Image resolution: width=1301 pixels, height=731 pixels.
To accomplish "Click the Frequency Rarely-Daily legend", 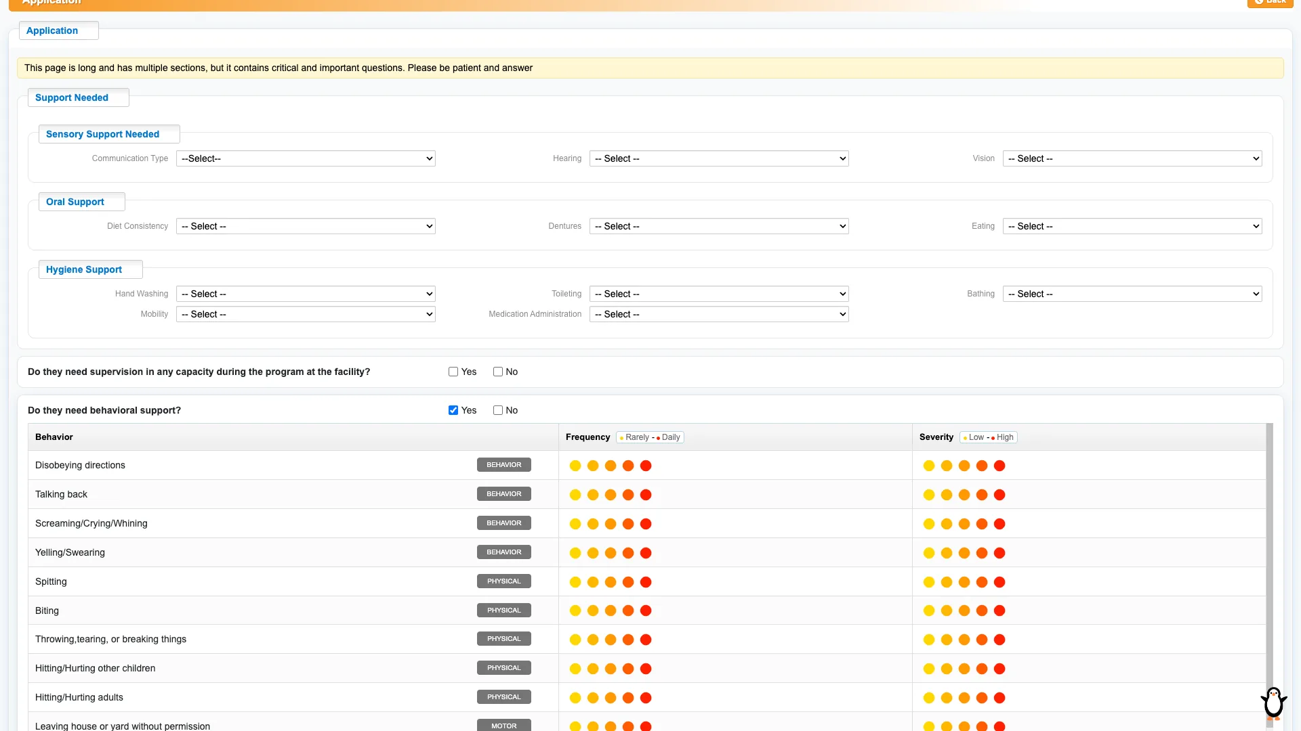I will pos(650,437).
